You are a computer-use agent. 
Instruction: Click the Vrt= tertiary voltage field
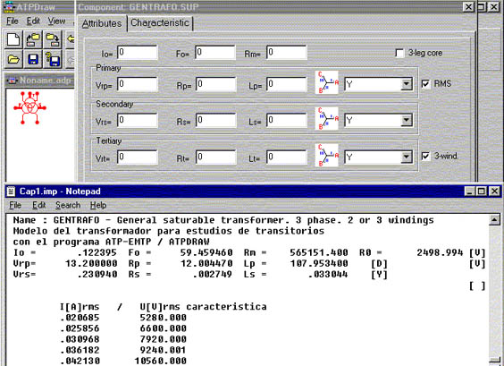click(138, 157)
